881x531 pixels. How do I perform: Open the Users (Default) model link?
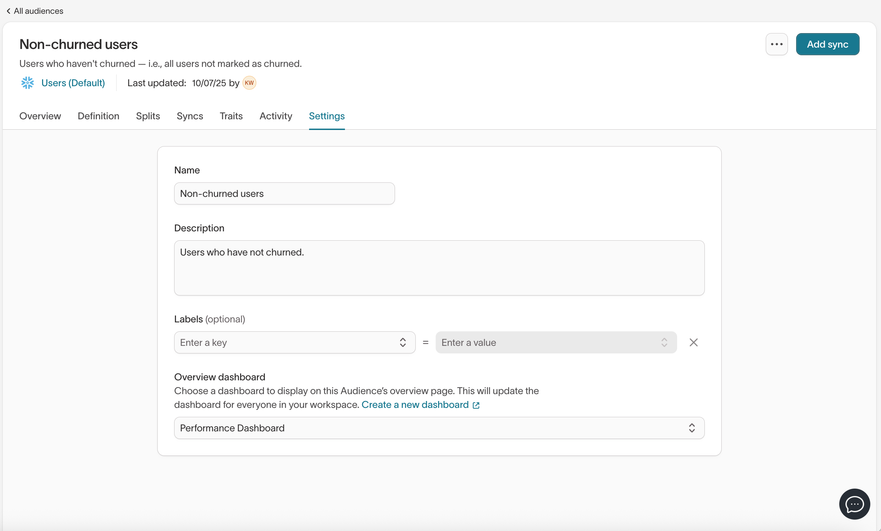pos(73,83)
